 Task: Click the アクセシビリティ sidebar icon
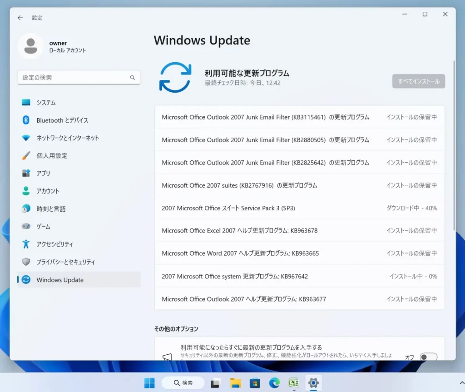(x=27, y=244)
